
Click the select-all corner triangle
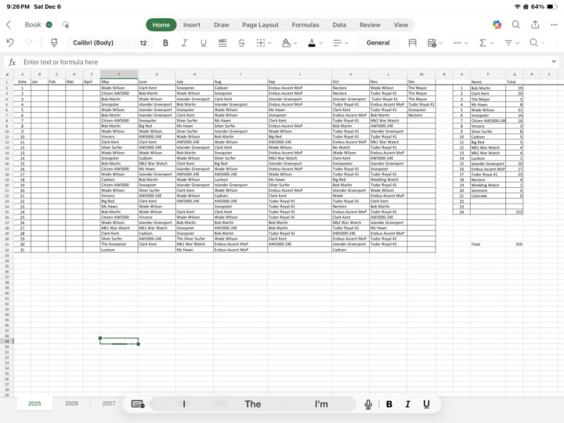click(x=7, y=74)
